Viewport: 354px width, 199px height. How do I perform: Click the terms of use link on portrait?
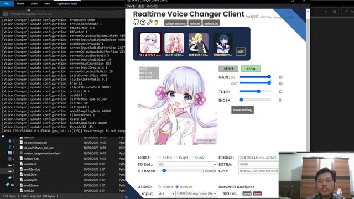click(x=206, y=142)
